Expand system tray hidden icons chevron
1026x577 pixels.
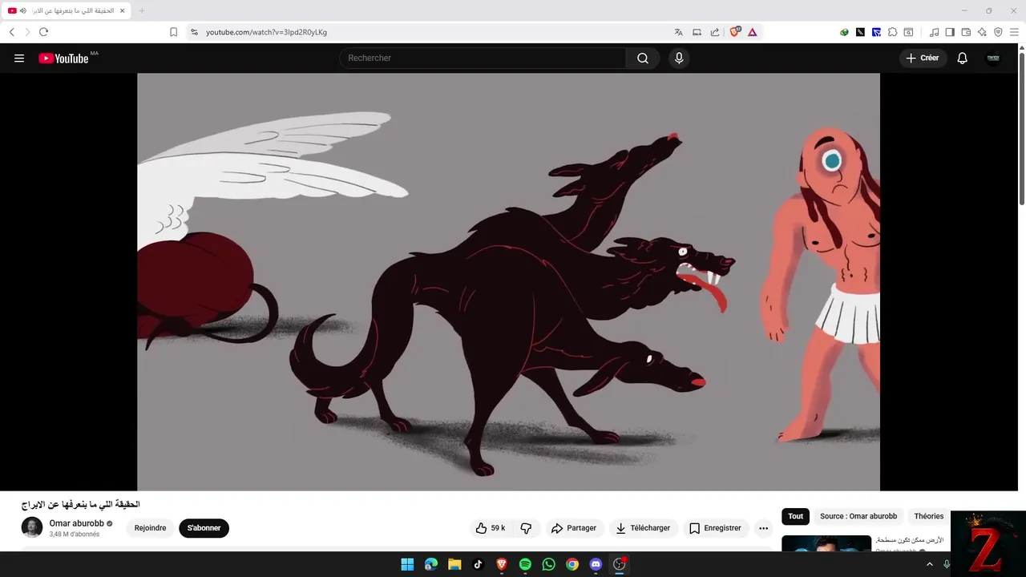[930, 564]
